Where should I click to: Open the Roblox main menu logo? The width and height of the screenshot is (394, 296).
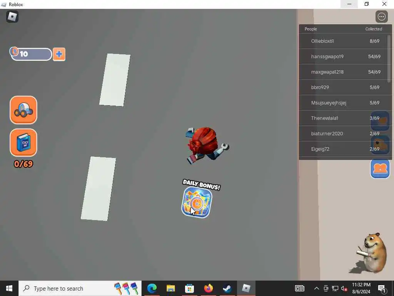point(12,17)
